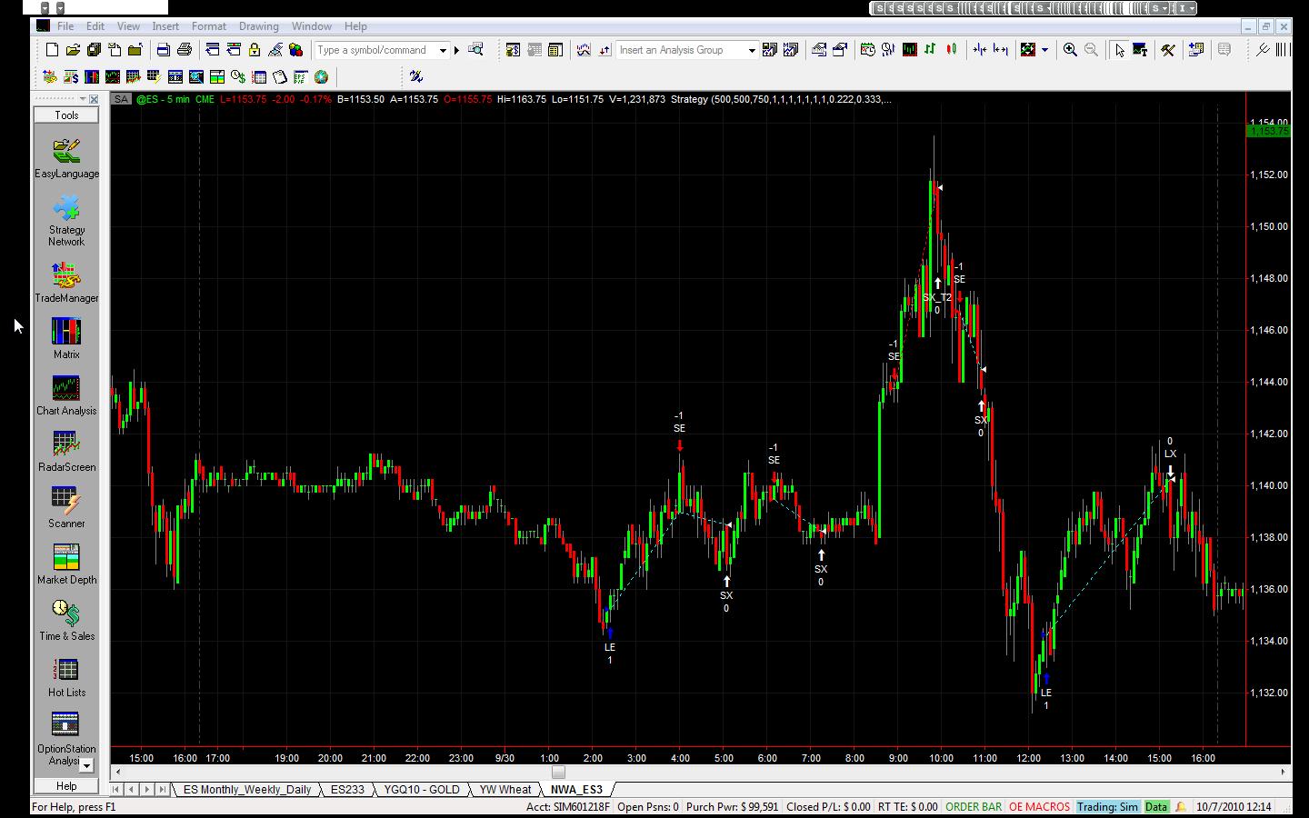Select the drawing objects toolbar icon
This screenshot has width=1309, height=818.
tap(1028, 50)
